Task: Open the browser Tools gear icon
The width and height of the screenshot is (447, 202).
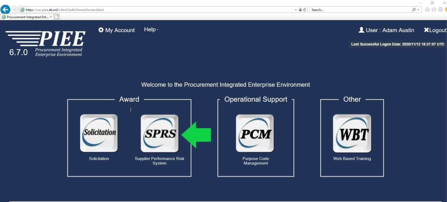Action: click(440, 10)
